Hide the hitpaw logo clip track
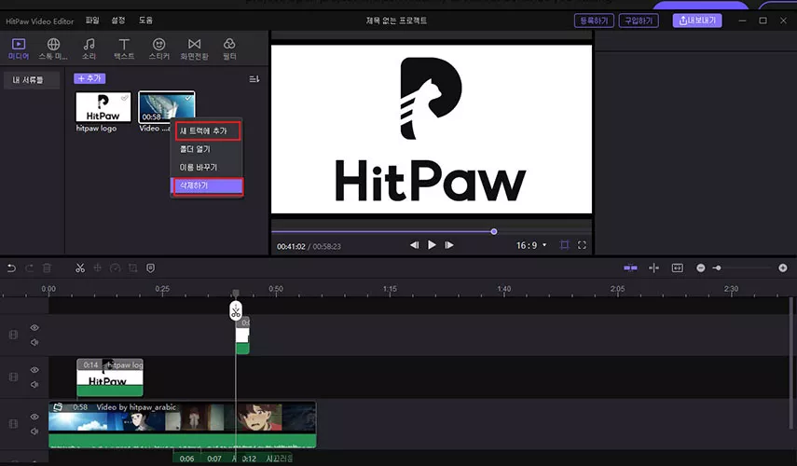Screen dimensions: 797x466 coord(34,370)
